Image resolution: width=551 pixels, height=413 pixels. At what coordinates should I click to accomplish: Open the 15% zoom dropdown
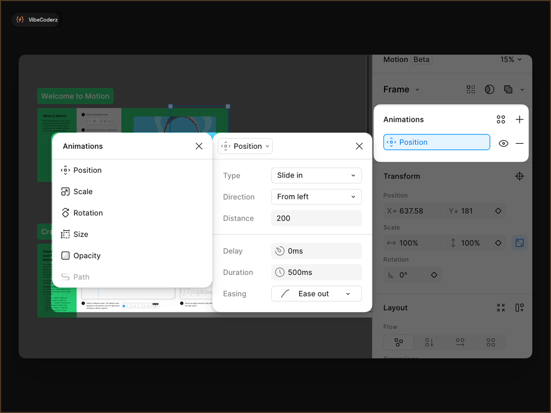[511, 59]
